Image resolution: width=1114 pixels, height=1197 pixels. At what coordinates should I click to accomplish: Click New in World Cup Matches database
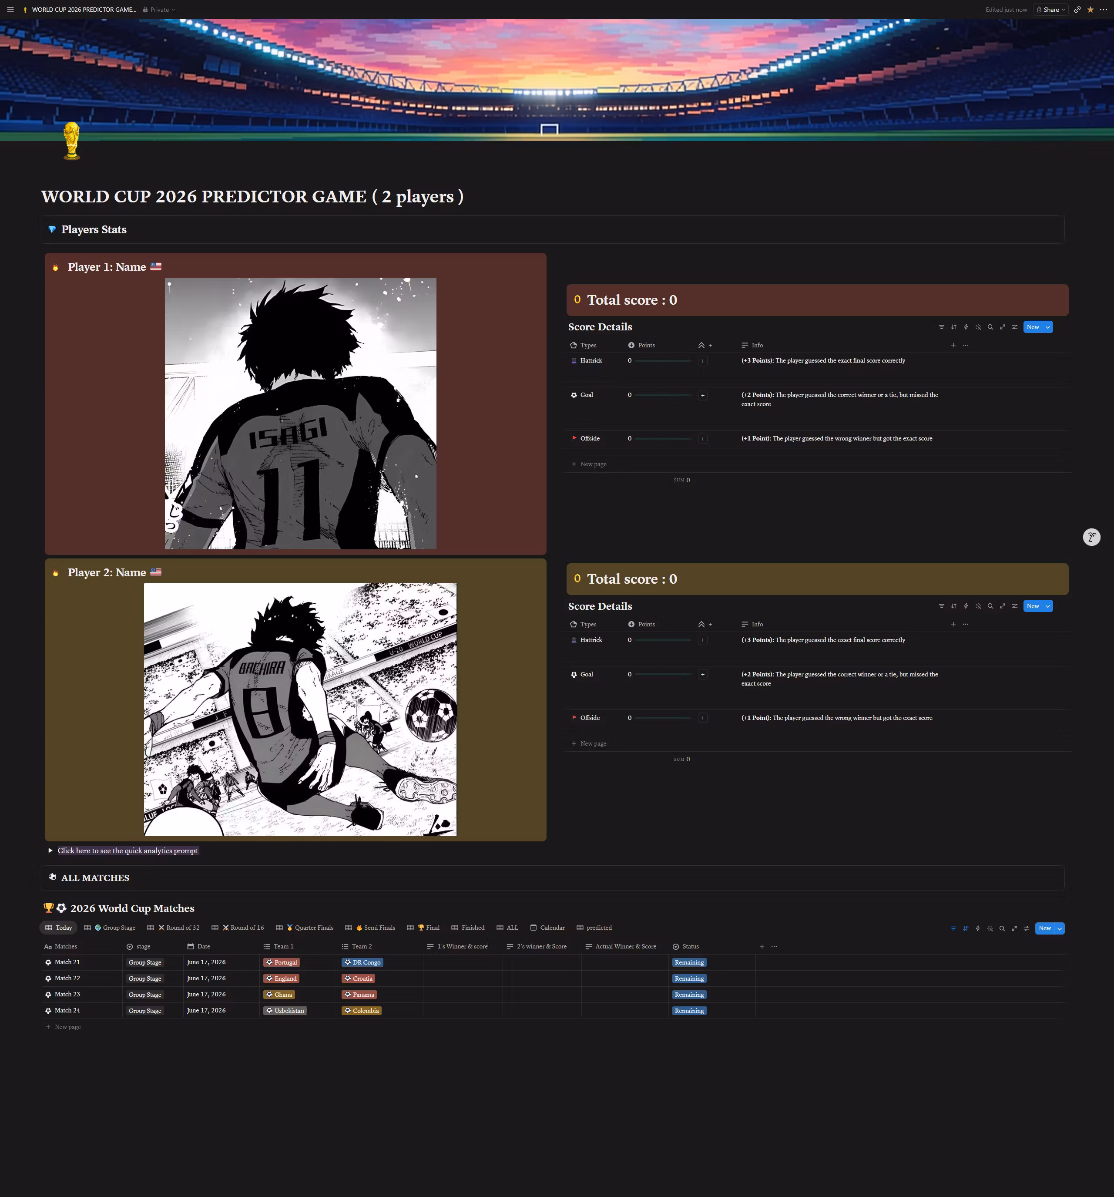pos(1045,928)
